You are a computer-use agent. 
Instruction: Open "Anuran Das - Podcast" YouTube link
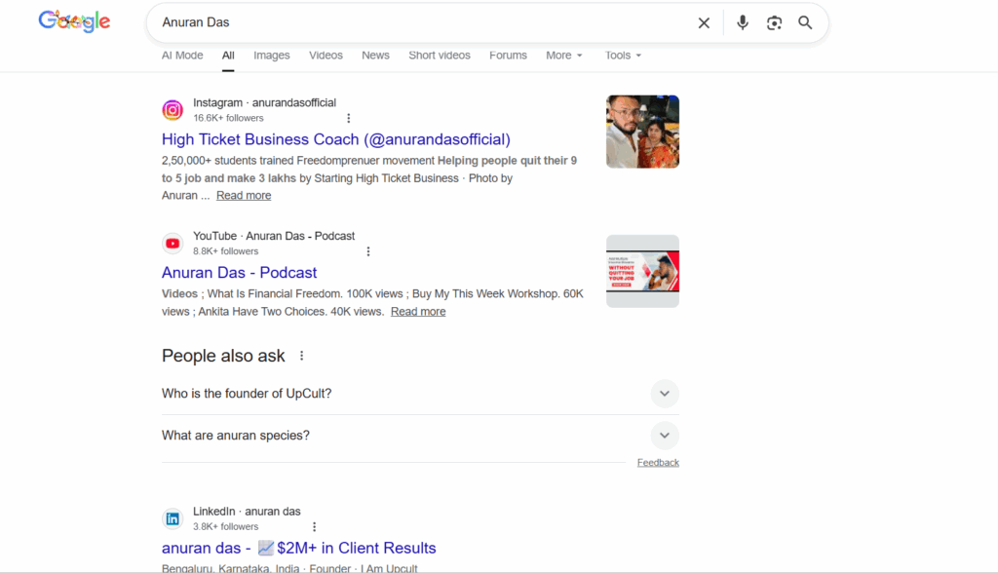(x=239, y=273)
